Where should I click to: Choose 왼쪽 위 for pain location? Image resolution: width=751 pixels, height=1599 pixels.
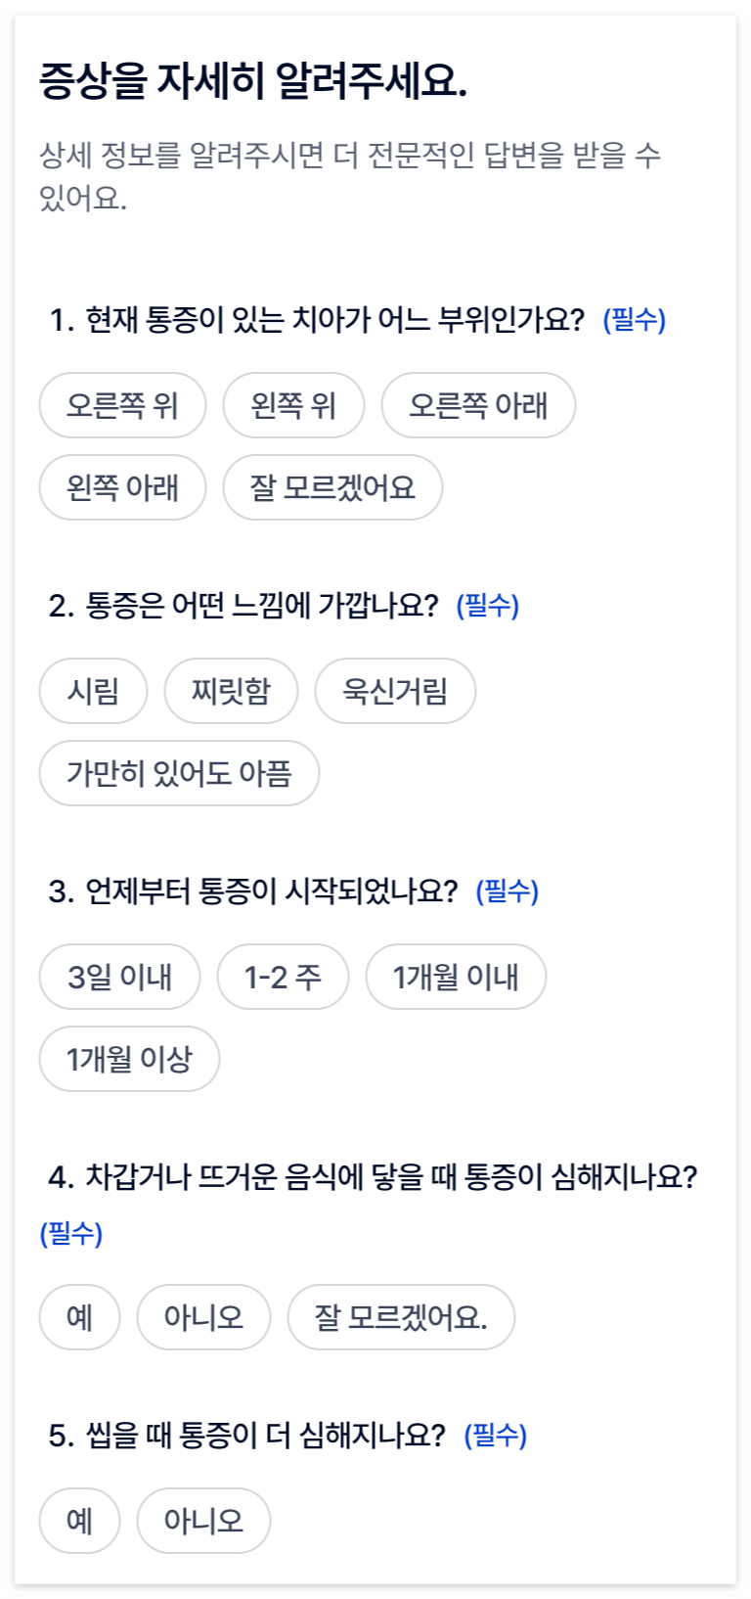[x=293, y=405]
